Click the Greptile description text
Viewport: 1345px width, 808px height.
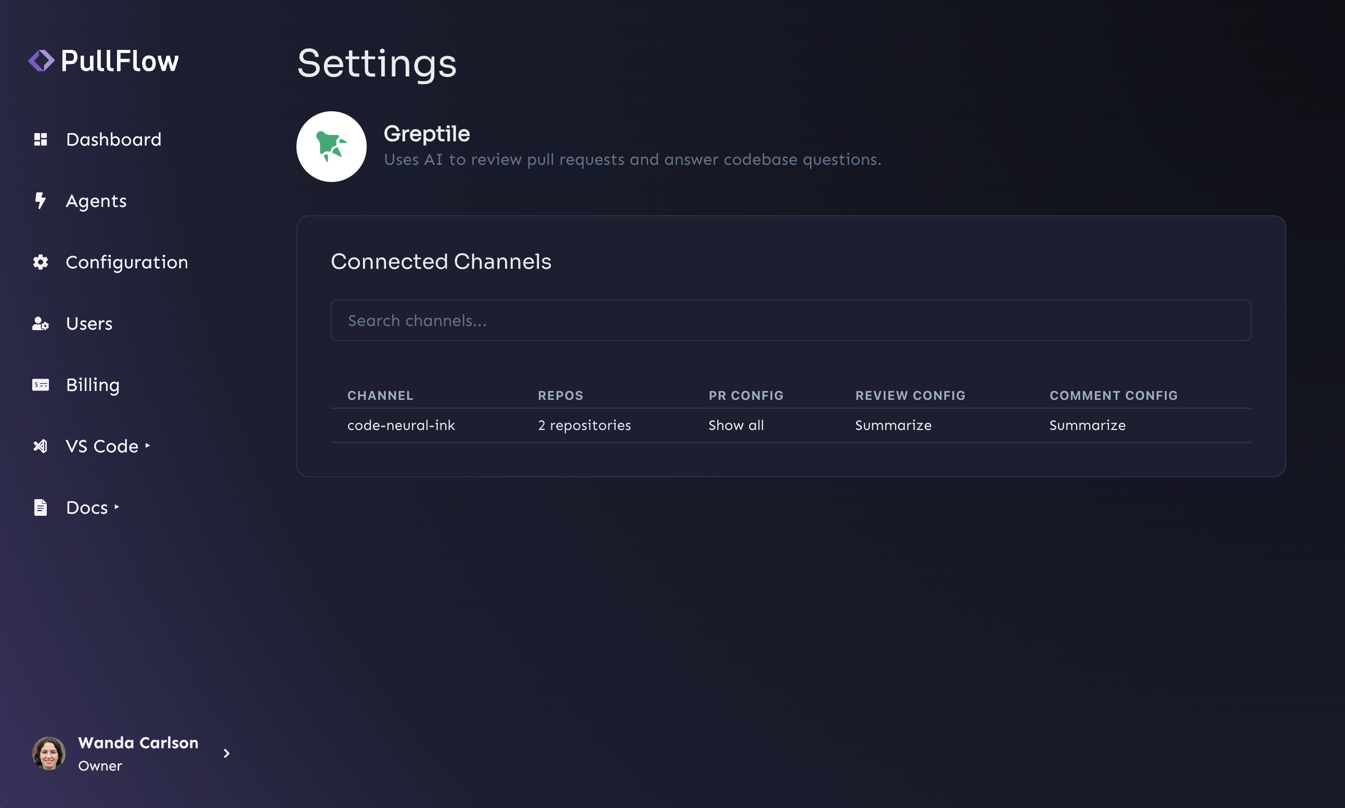click(x=632, y=160)
